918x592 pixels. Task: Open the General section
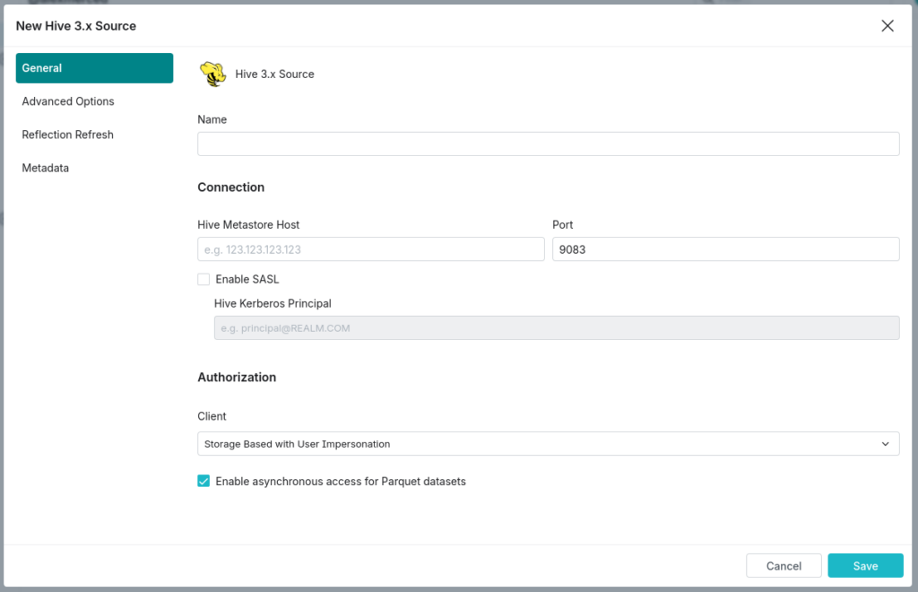(94, 68)
